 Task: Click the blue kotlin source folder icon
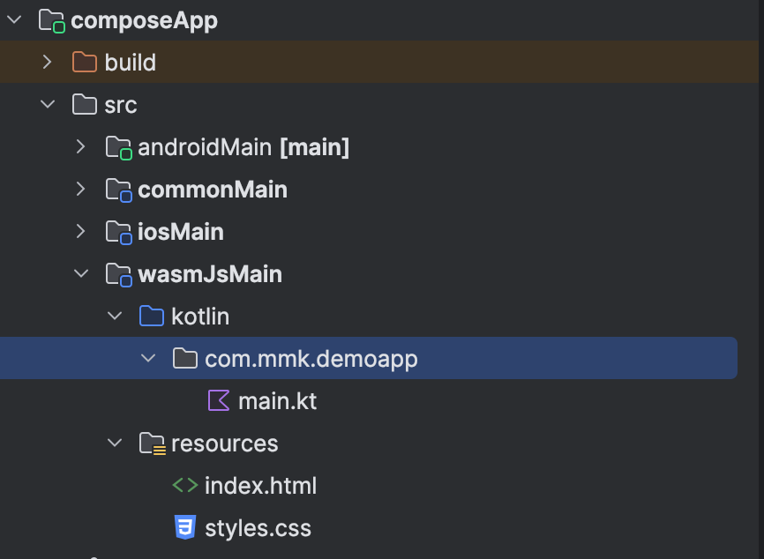[152, 316]
